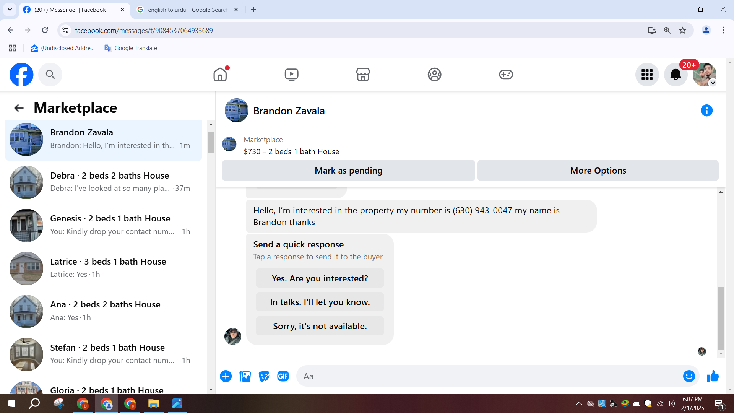Send a thumbs-up like
This screenshot has width=734, height=413.
[713, 376]
